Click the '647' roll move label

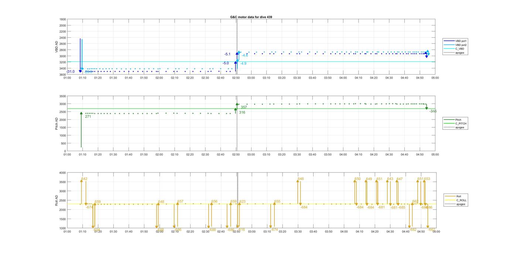(400, 179)
